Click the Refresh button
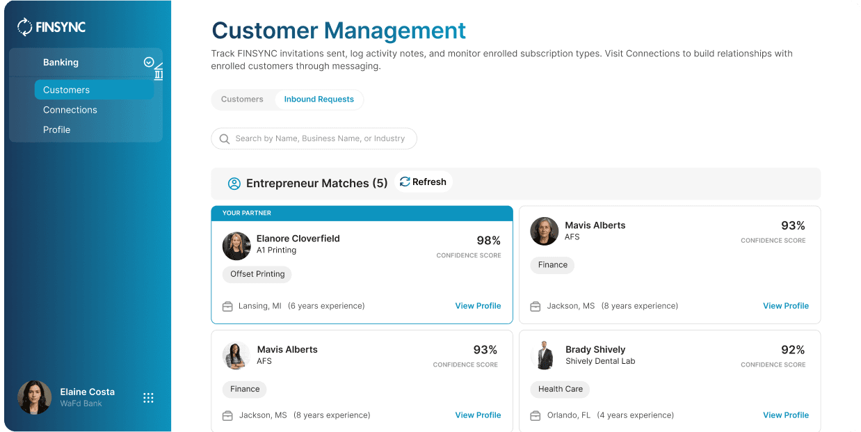Image resolution: width=861 pixels, height=432 pixels. tap(424, 182)
